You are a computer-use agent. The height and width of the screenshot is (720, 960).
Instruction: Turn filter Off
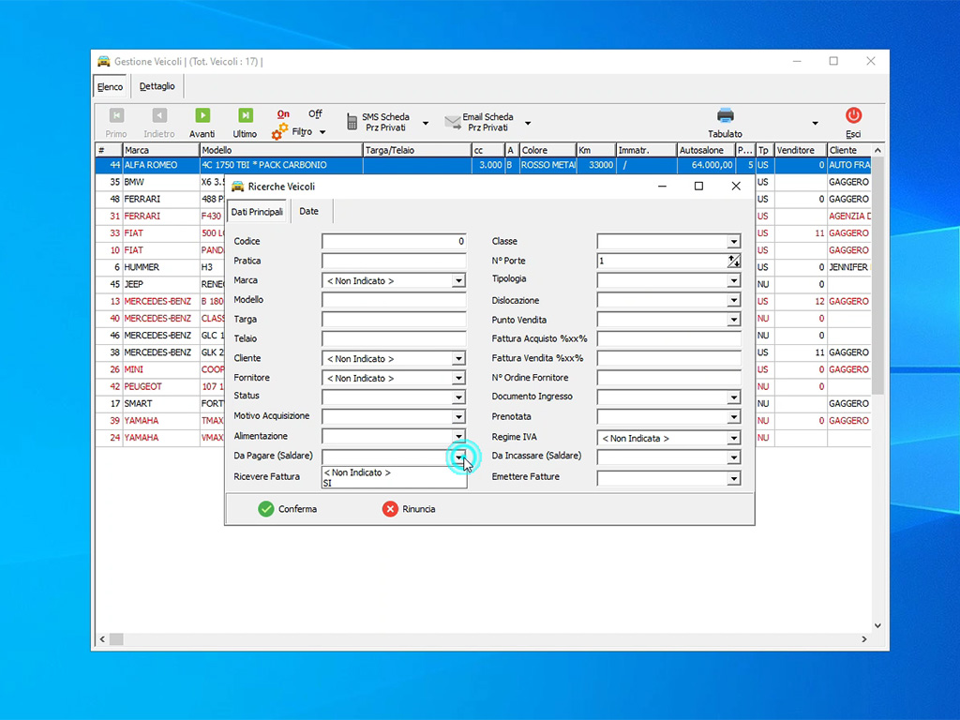click(x=315, y=113)
